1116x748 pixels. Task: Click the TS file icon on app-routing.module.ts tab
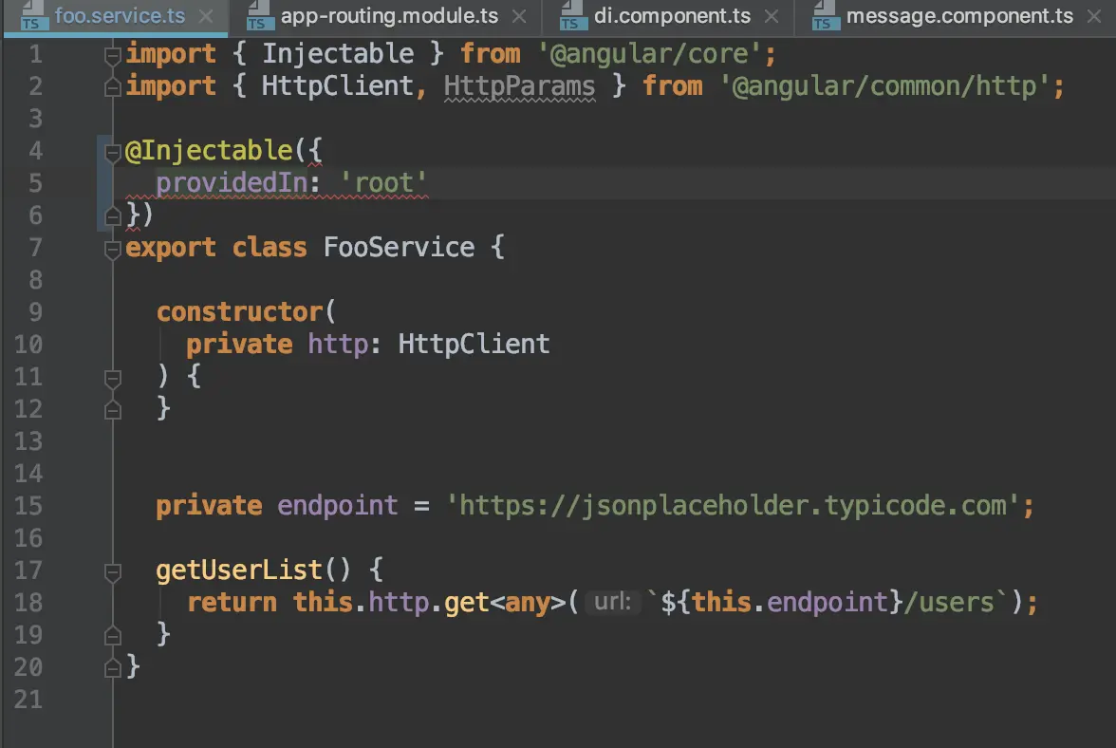(x=260, y=15)
